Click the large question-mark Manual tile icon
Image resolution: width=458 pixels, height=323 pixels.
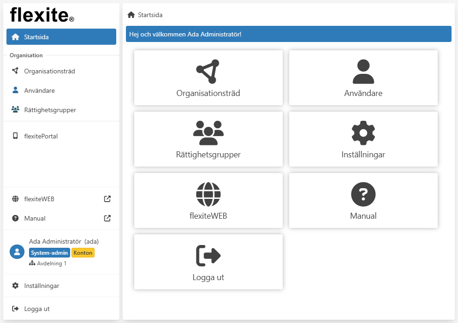tap(363, 194)
